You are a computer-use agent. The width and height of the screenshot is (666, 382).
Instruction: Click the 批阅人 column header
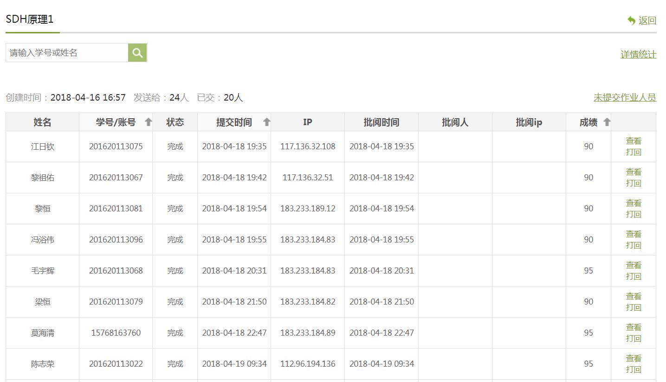tap(455, 122)
